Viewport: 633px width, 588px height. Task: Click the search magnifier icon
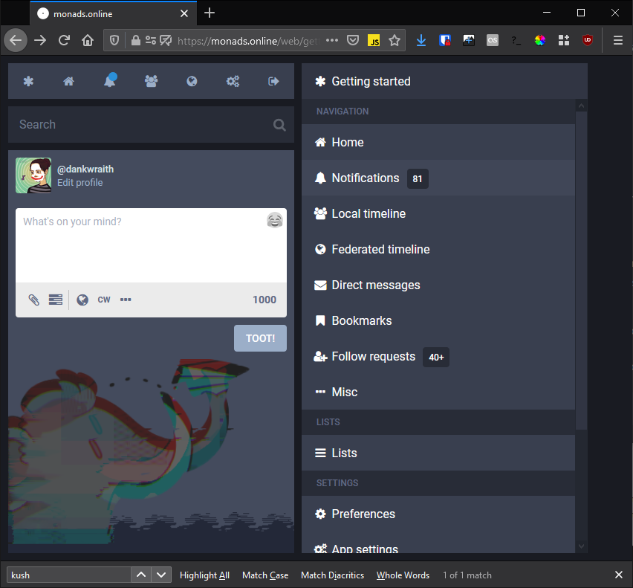coord(279,125)
